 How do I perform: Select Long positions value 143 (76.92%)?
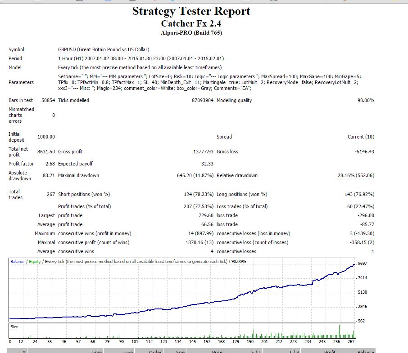coord(359,194)
